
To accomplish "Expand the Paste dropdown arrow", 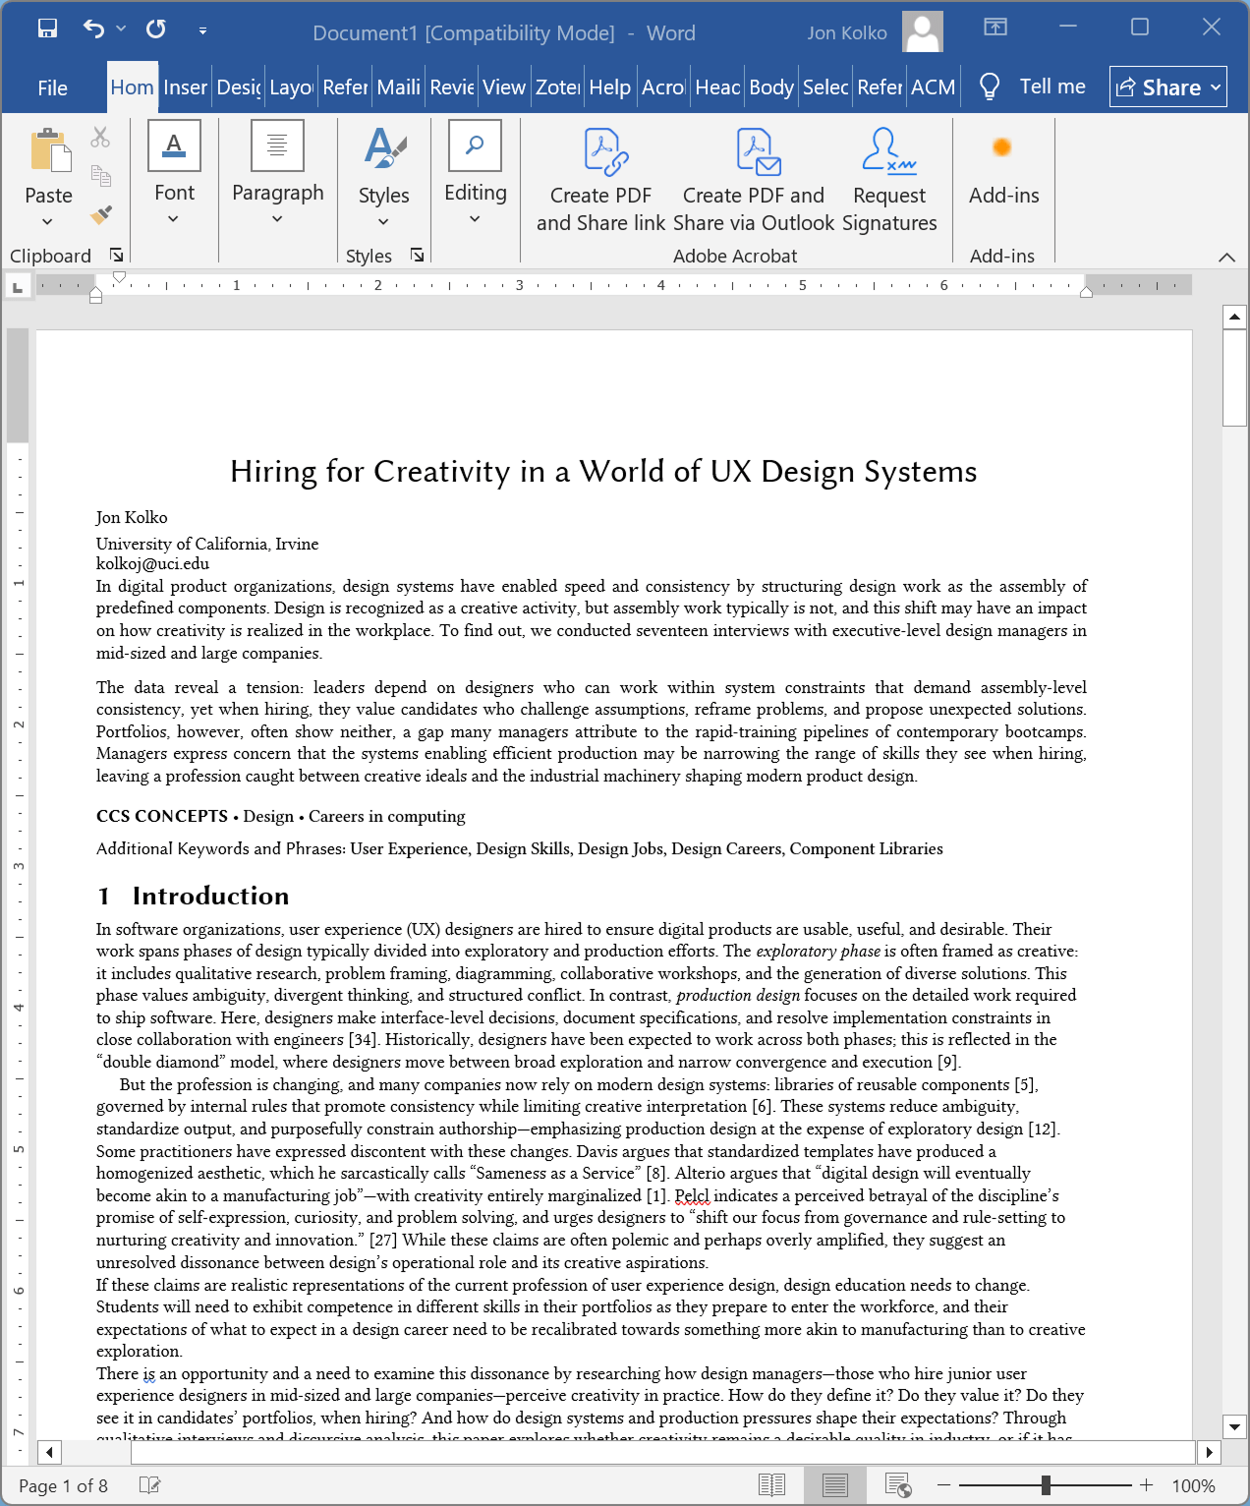I will (x=47, y=221).
